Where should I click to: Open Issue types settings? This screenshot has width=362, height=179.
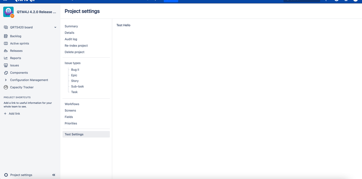72,63
